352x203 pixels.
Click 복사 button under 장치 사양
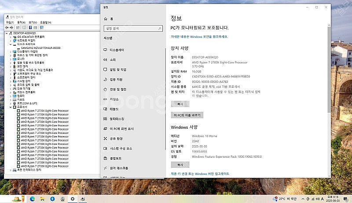click(180, 104)
